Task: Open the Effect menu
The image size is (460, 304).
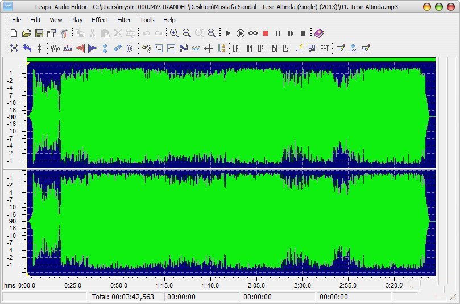Action: (100, 20)
